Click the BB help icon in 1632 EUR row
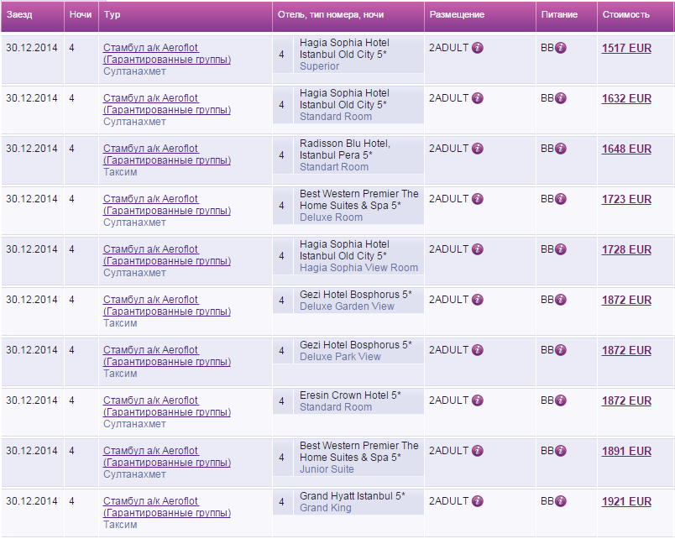Image resolution: width=675 pixels, height=539 pixels. tap(561, 98)
